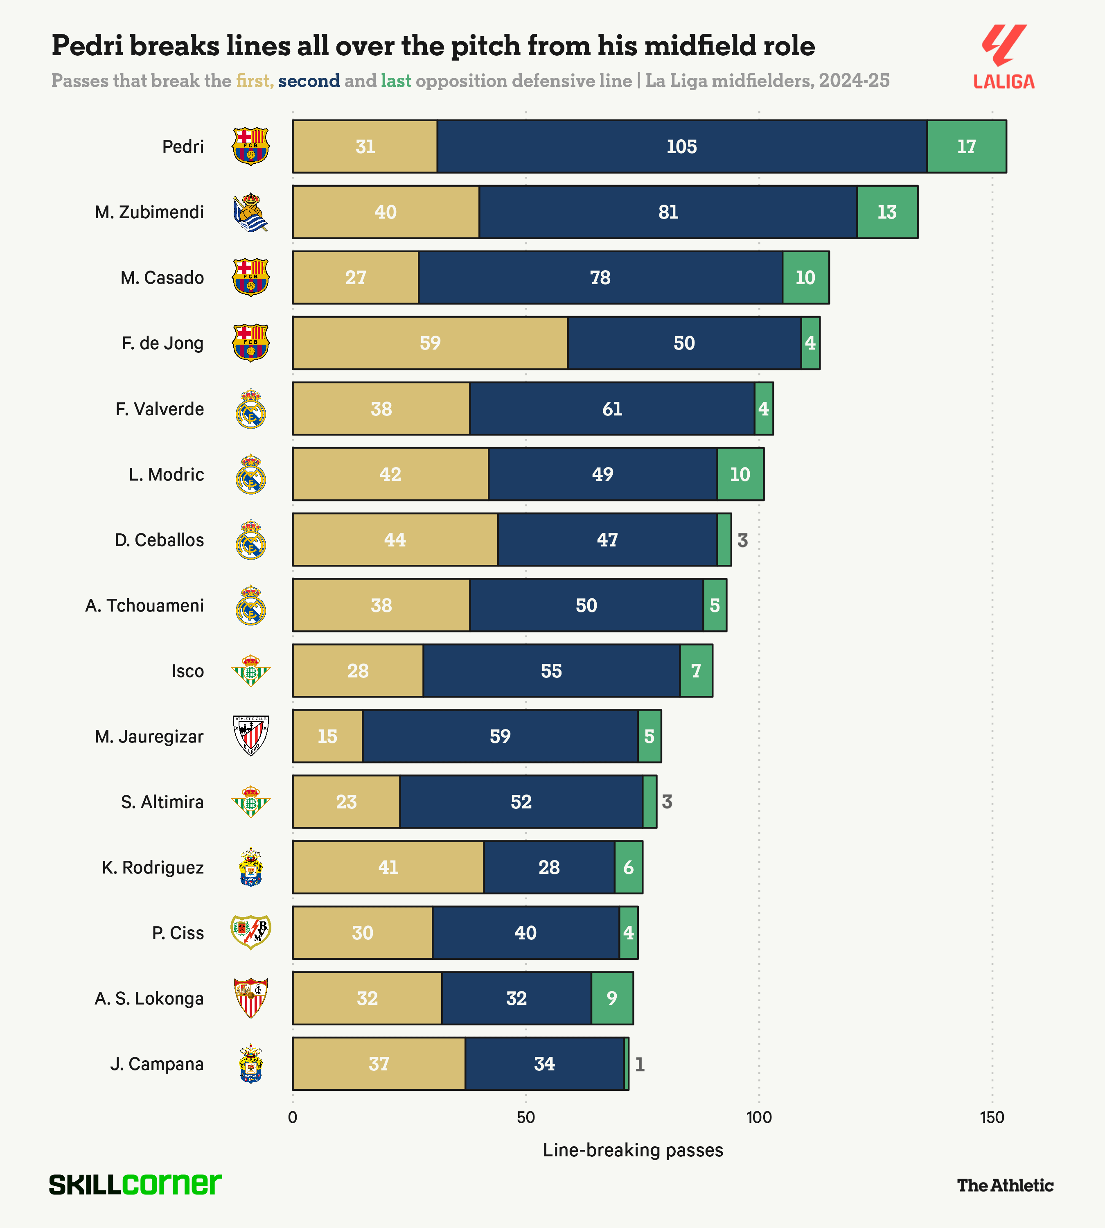Screen dimensions: 1105x1228
Task: Click the Sevilla crest beside A. S. Lokonga
Action: 251,998
